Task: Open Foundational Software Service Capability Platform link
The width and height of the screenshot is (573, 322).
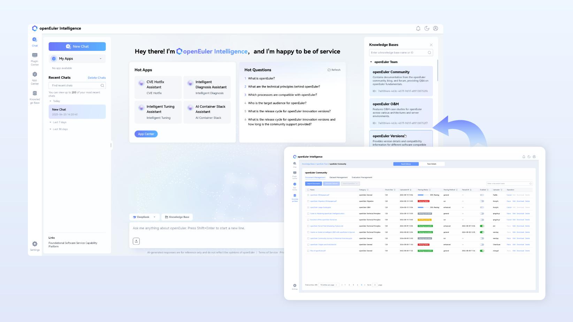Action: pos(73,245)
